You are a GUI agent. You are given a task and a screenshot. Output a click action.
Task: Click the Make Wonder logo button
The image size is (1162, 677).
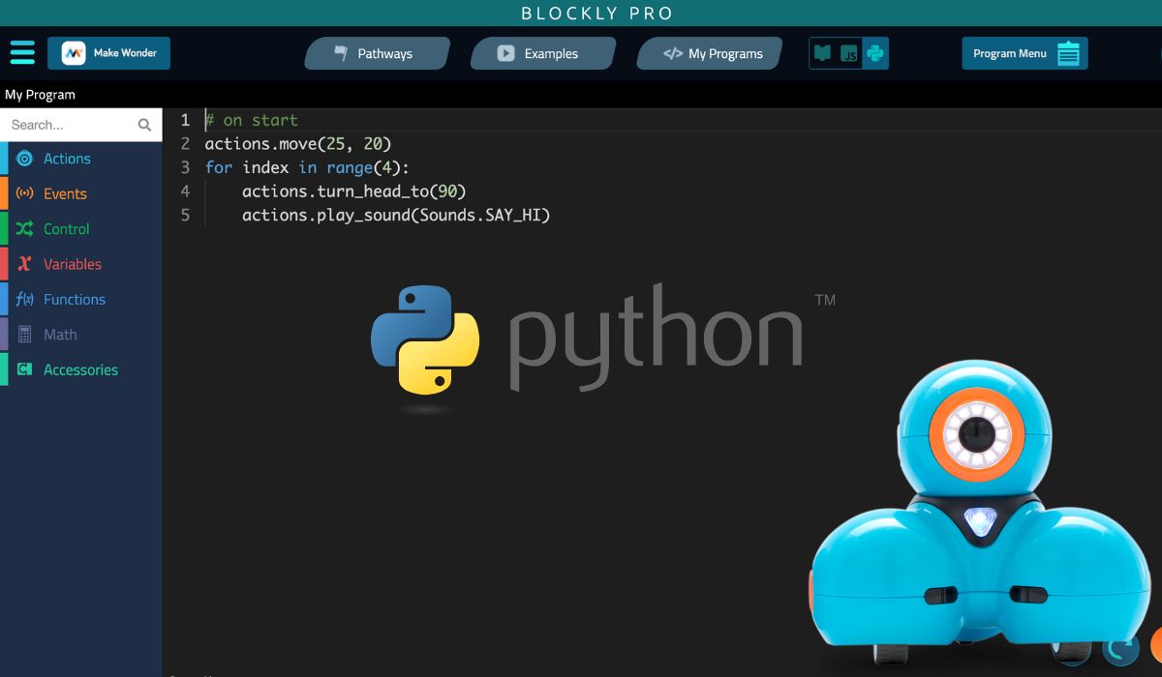108,53
